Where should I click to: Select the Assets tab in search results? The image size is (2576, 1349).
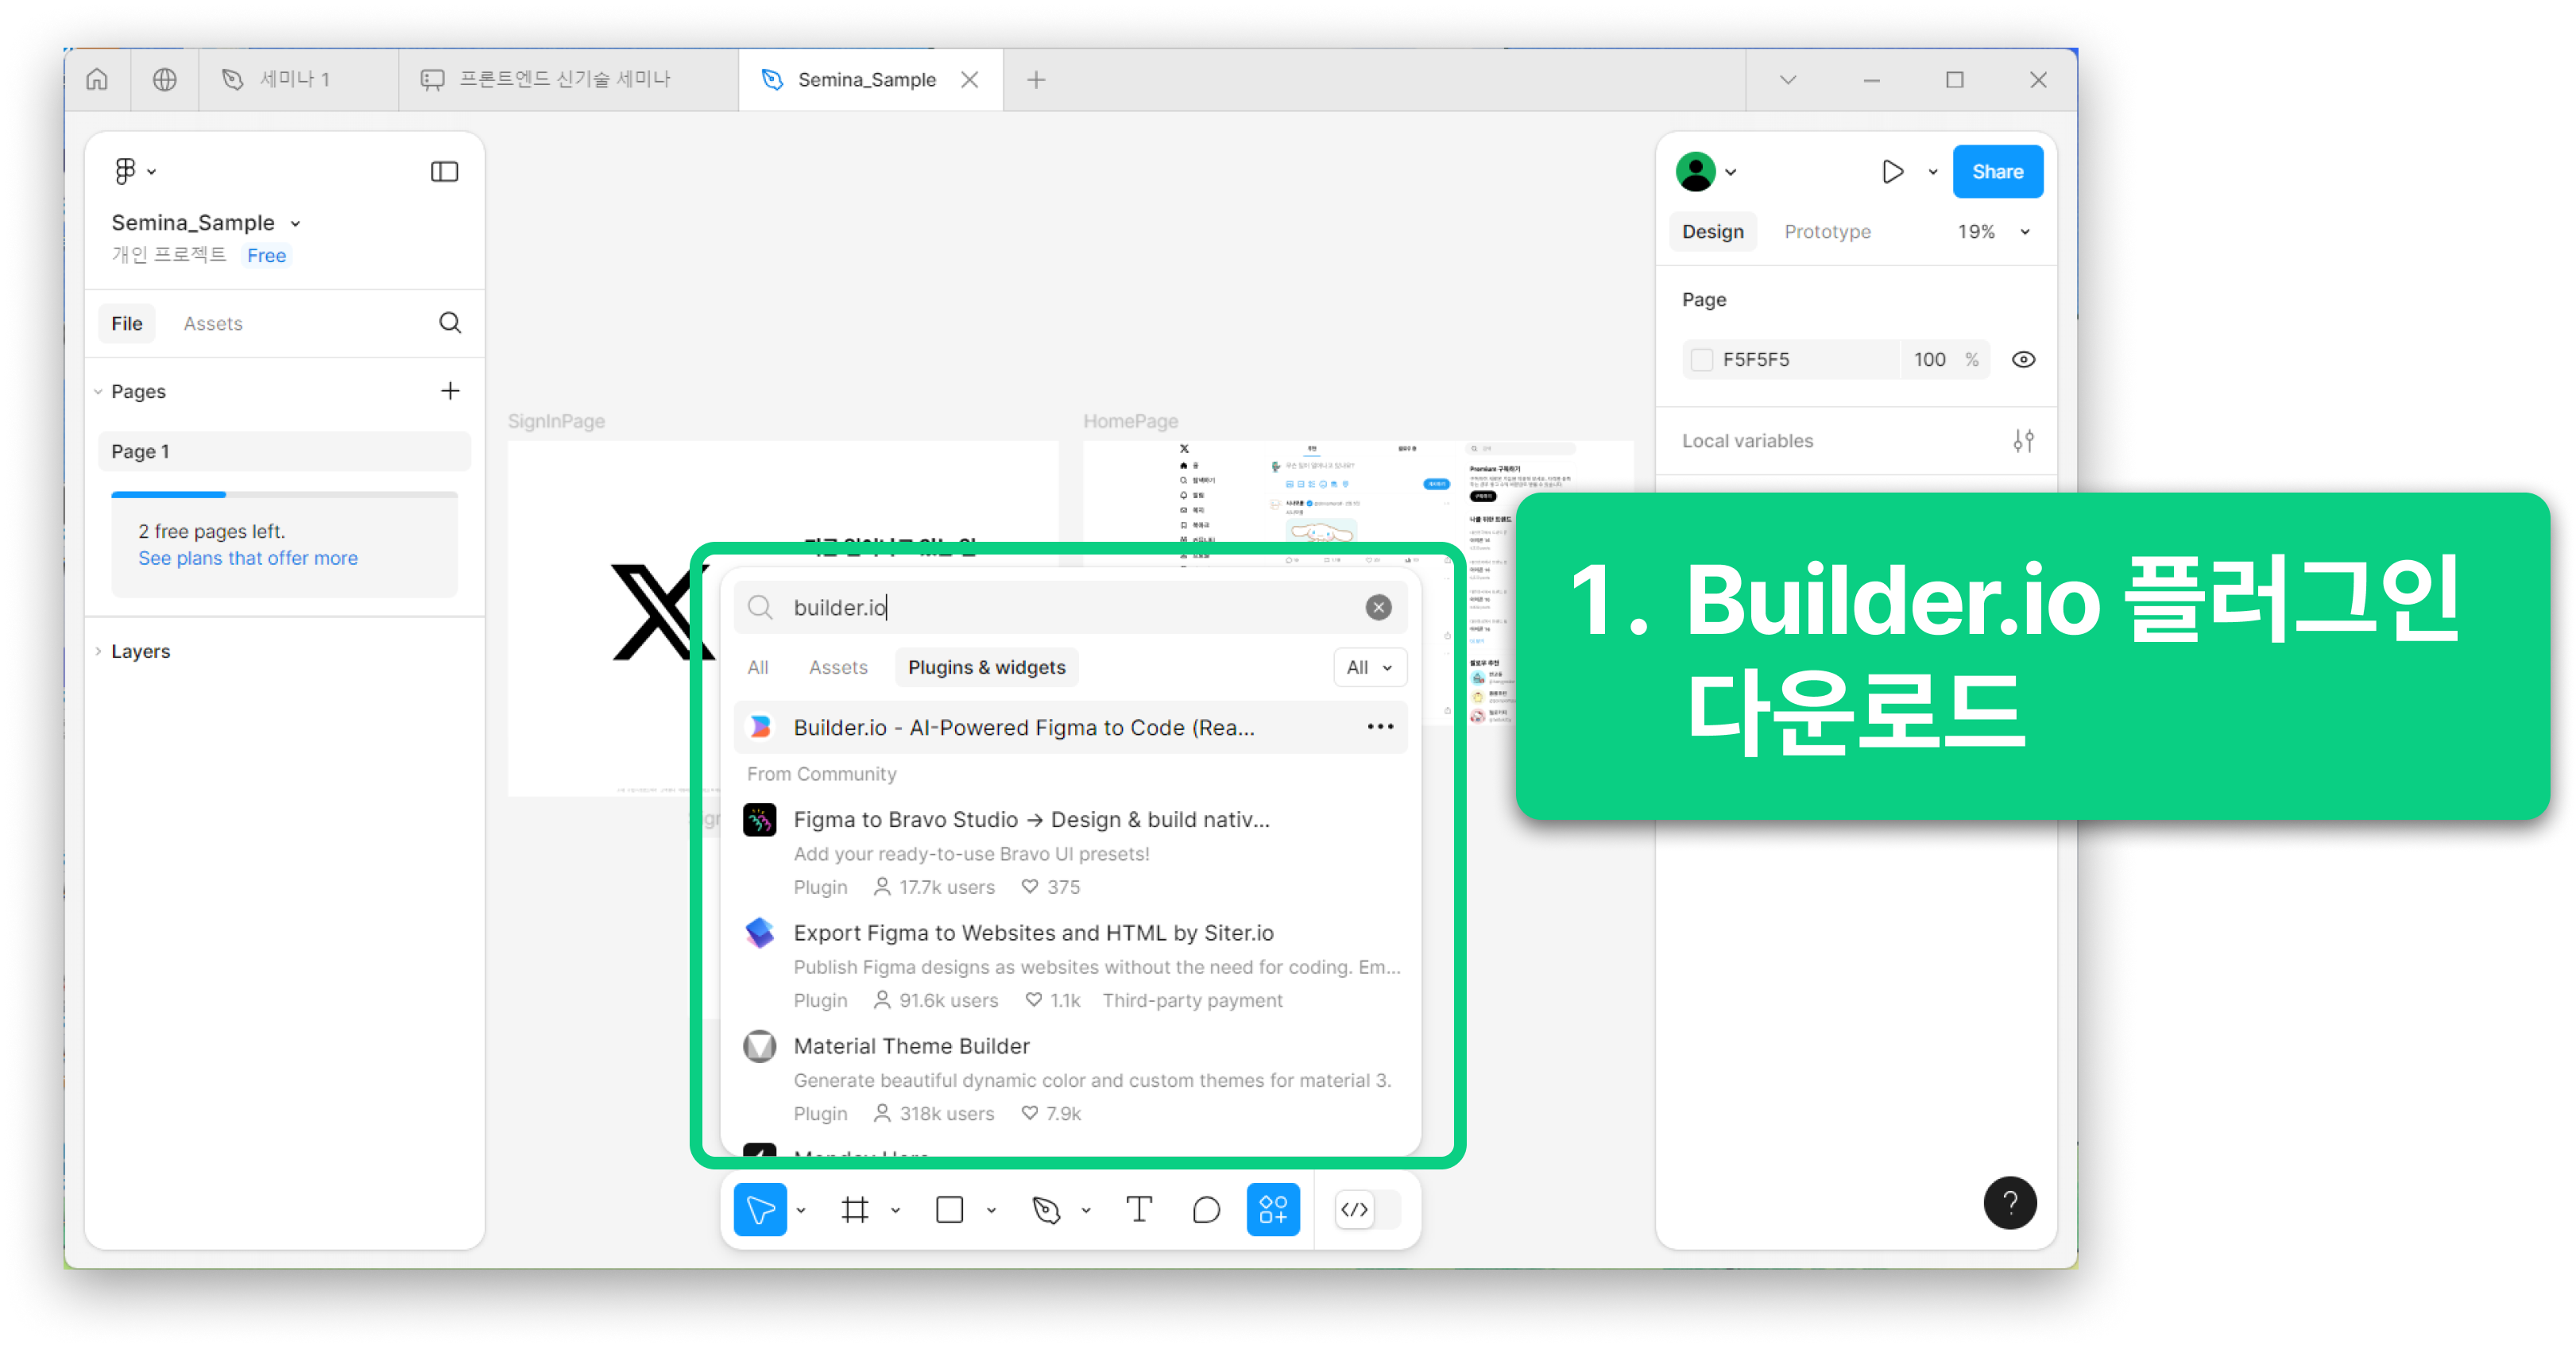[838, 667]
